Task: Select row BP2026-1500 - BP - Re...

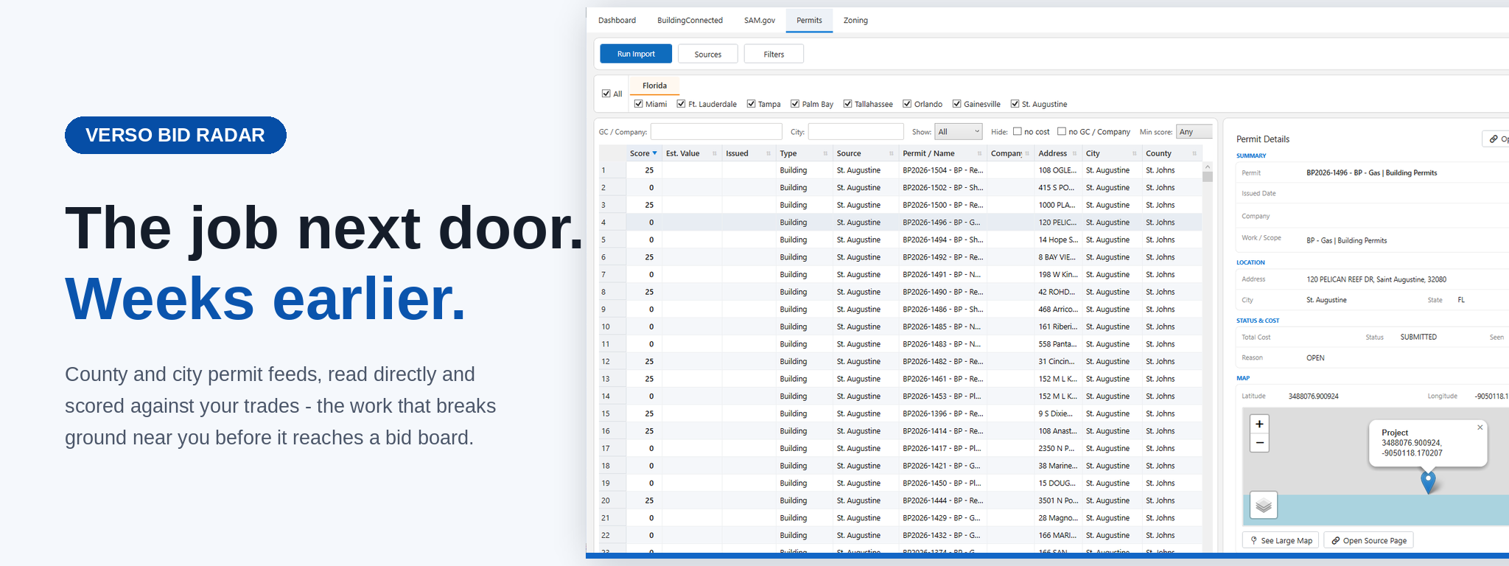Action: [x=900, y=205]
